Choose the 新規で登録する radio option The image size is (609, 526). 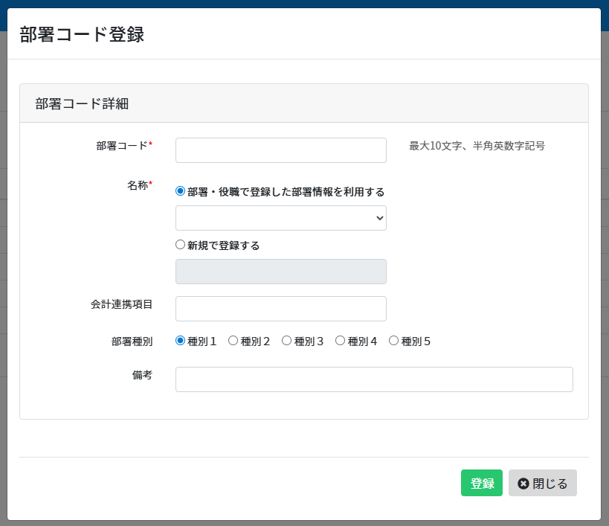coord(180,245)
